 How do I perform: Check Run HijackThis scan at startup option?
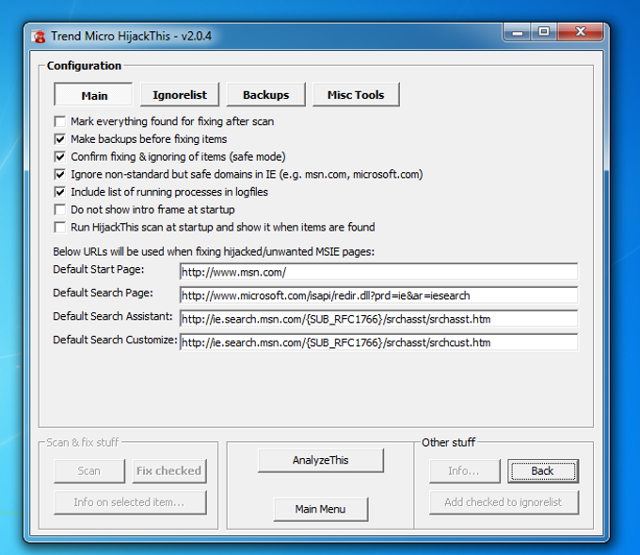point(60,227)
